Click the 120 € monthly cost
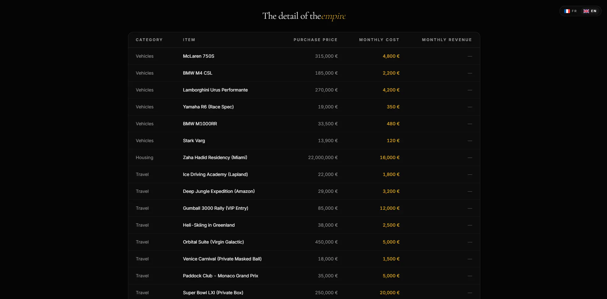Viewport: 607px width, 299px height. [x=393, y=141]
